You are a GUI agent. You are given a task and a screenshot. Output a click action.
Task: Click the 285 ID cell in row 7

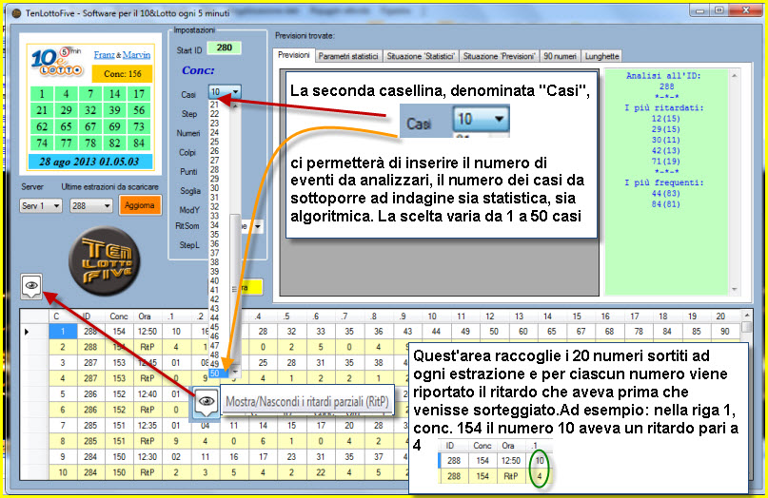tap(90, 426)
